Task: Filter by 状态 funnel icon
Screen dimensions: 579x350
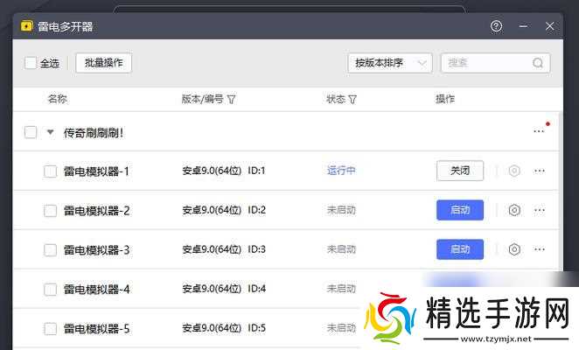Action: coord(352,100)
